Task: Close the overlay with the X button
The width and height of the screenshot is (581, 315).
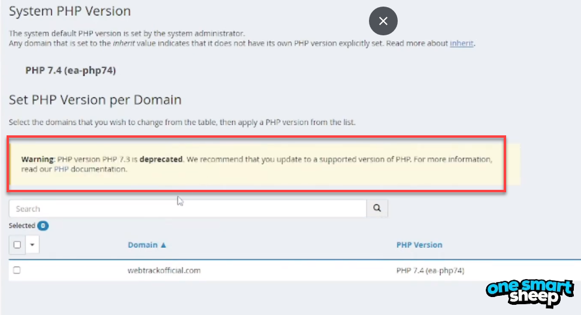Action: tap(383, 21)
